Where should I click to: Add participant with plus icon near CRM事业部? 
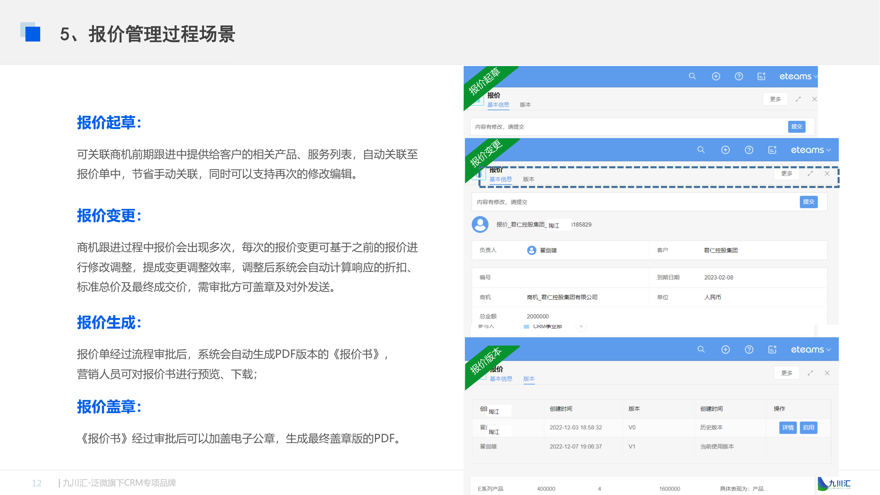click(x=581, y=327)
